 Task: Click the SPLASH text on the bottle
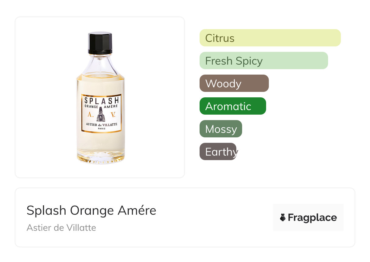pyautogui.click(x=101, y=100)
